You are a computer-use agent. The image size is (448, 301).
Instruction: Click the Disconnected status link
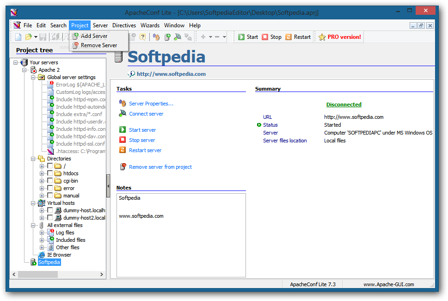[x=344, y=104]
